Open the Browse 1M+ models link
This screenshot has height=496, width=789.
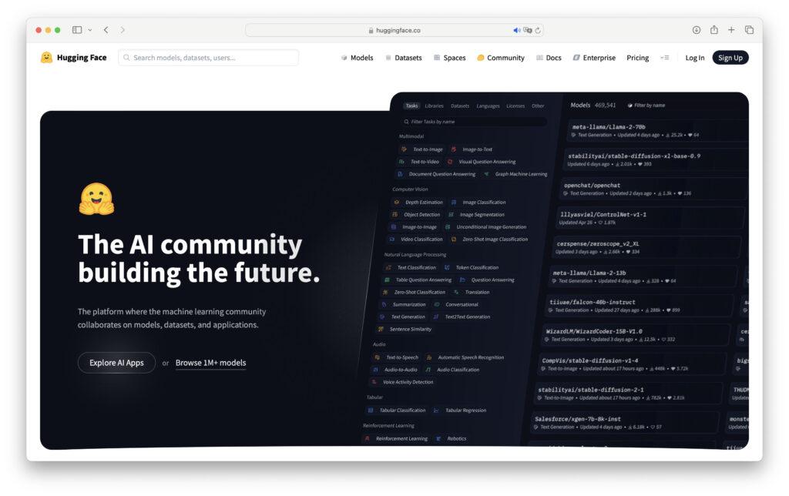(210, 362)
